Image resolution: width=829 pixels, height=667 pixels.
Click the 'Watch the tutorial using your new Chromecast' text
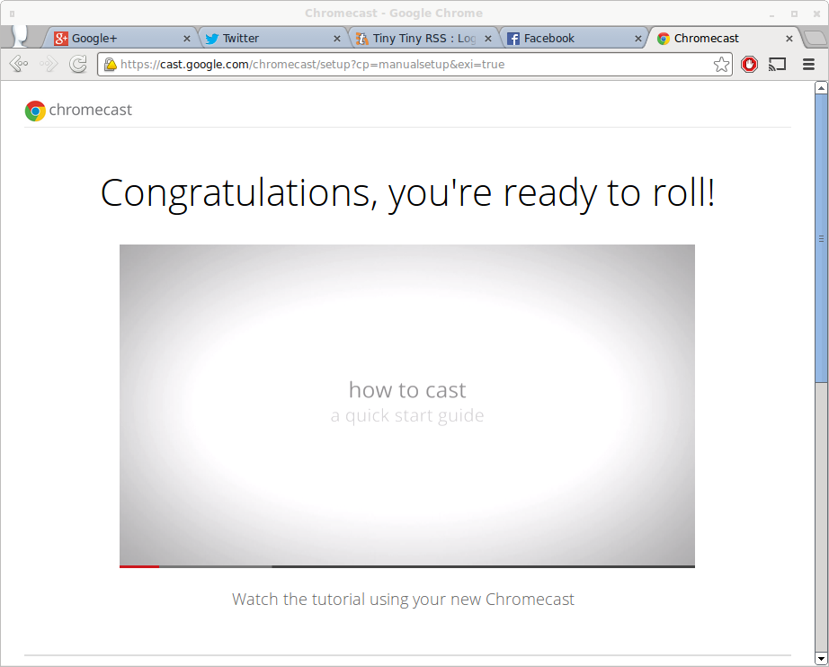coord(403,600)
